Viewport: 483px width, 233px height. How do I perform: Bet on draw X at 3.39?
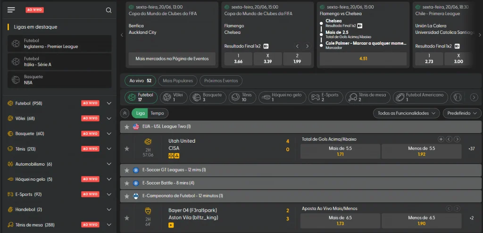pyautogui.click(x=268, y=59)
